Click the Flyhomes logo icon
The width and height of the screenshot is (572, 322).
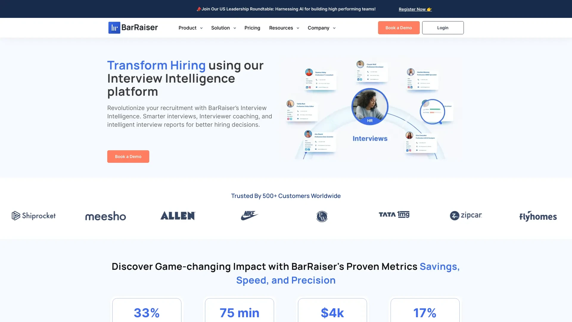[538, 216]
